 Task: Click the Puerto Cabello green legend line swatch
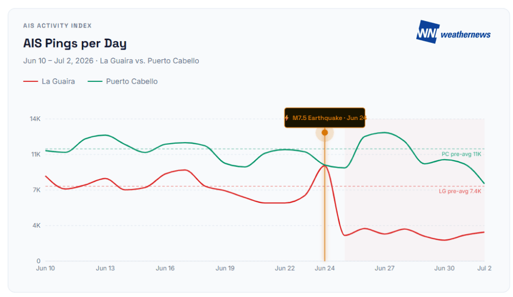pos(95,81)
